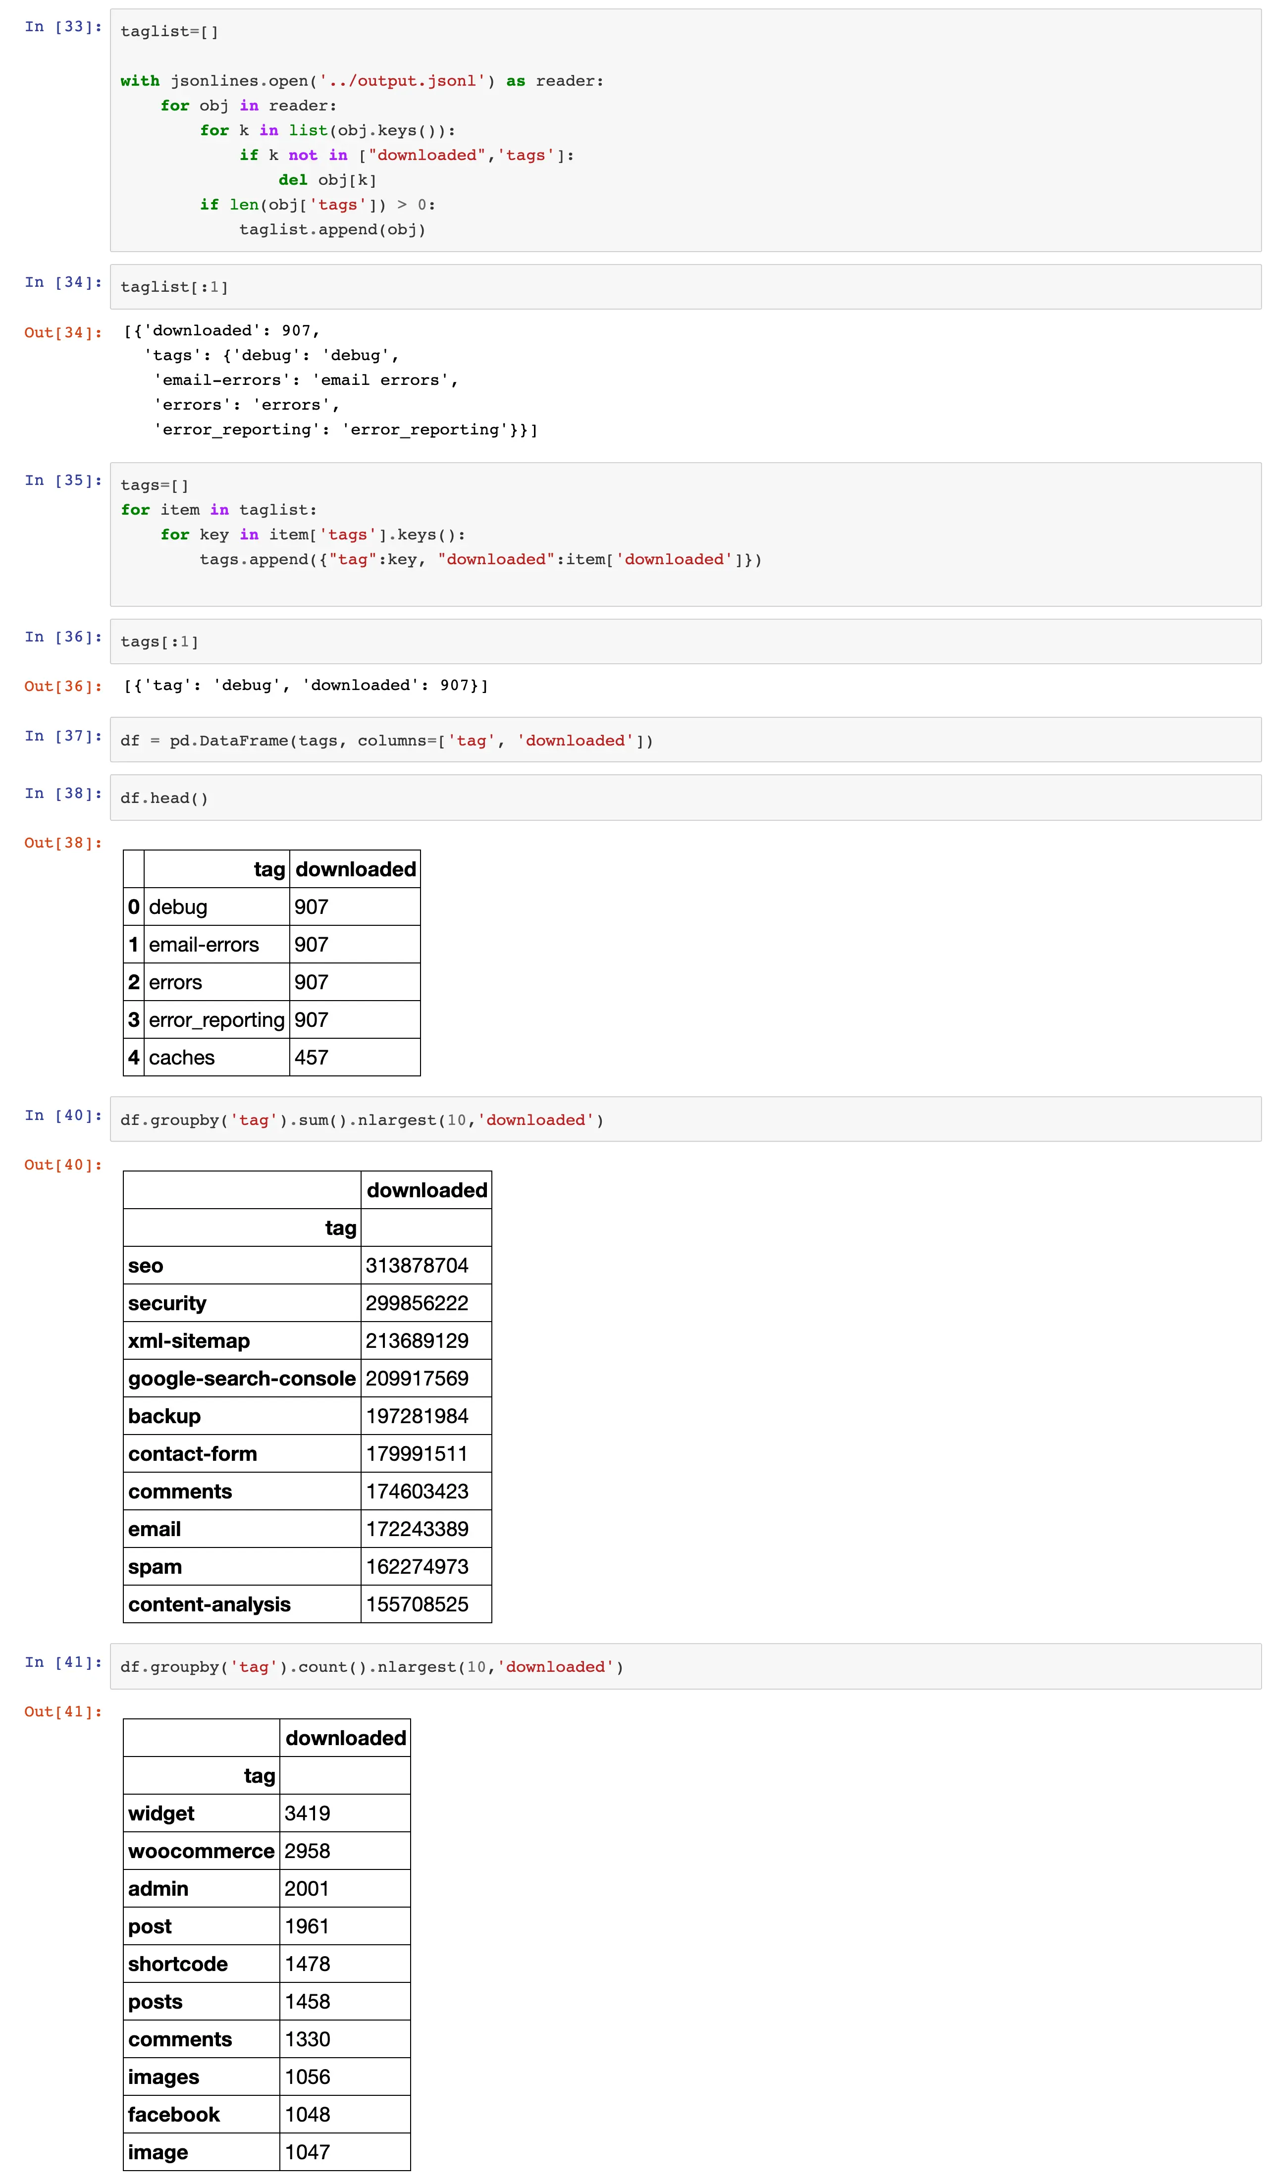Click the 'woocommerce' row label
This screenshot has height=2184, width=1268.
(201, 1850)
